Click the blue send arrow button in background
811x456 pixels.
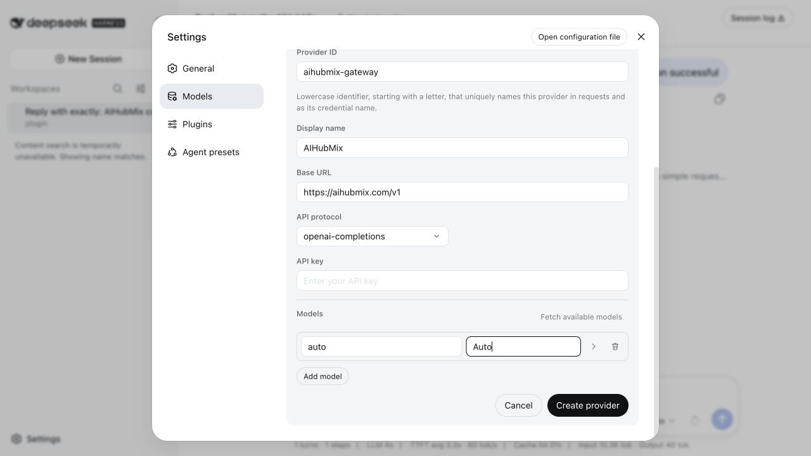(722, 419)
